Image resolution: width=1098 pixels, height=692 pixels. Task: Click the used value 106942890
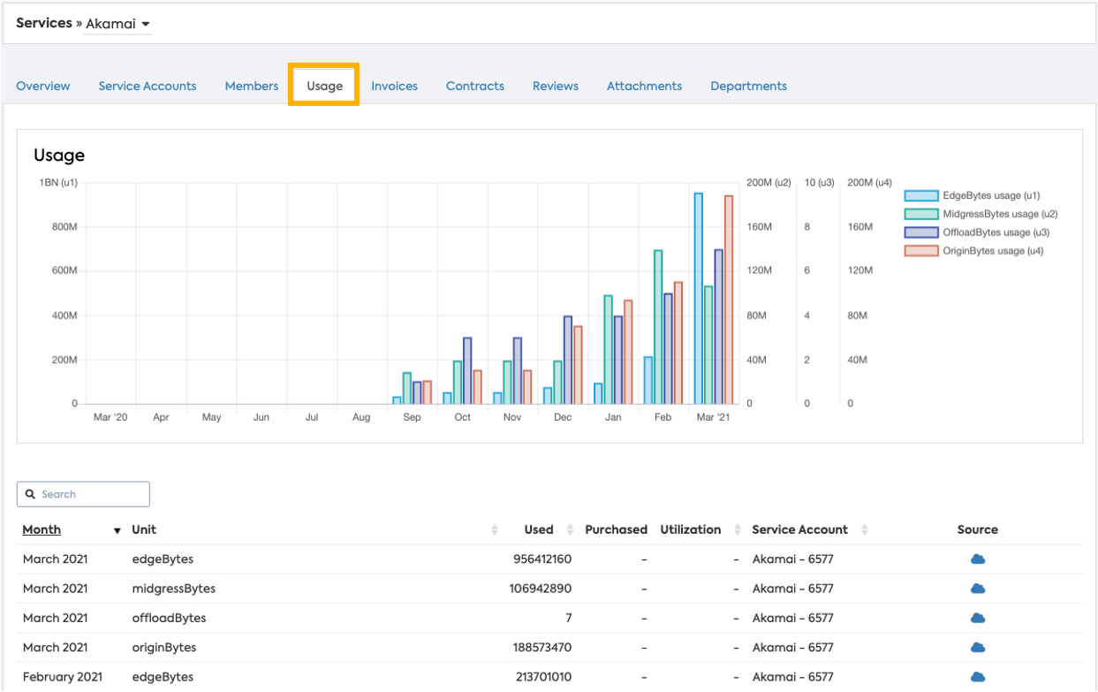pyautogui.click(x=541, y=589)
